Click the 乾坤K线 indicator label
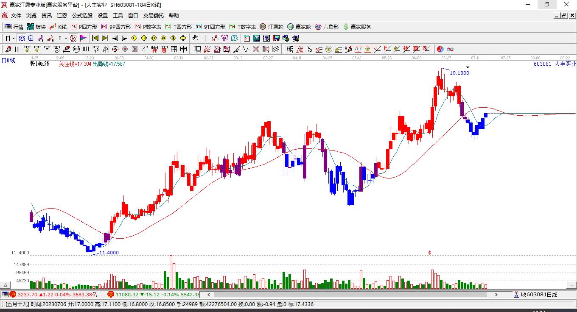 click(x=40, y=64)
